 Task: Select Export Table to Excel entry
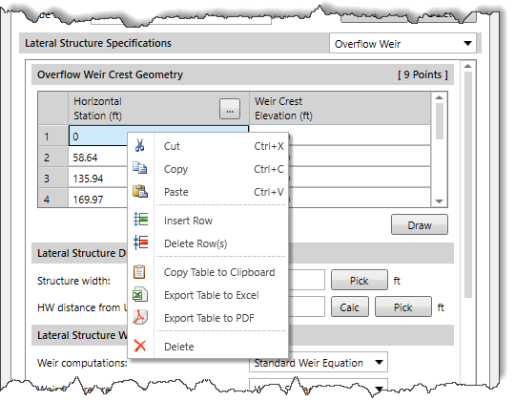(x=208, y=295)
